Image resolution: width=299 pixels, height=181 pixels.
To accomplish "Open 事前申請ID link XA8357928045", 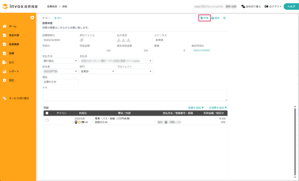I will pyautogui.click(x=202, y=50).
